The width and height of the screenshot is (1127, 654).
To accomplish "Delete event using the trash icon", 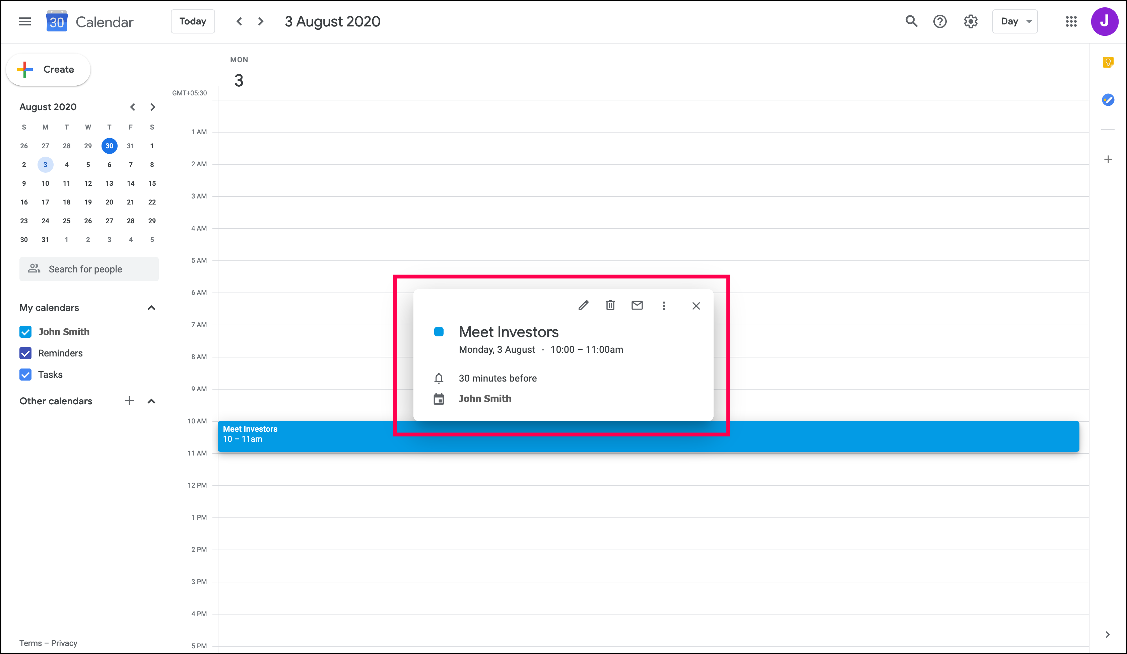I will pyautogui.click(x=610, y=306).
